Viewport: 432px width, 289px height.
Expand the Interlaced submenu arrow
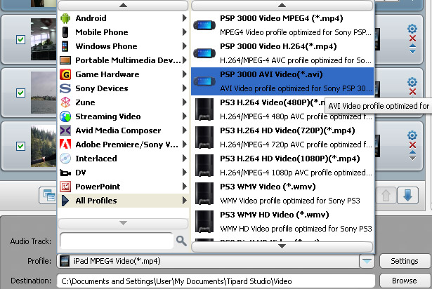pos(184,159)
